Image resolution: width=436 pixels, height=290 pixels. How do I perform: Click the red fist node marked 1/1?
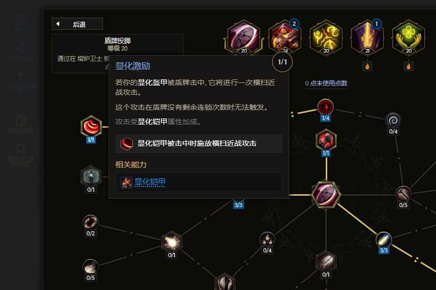pyautogui.click(x=326, y=140)
